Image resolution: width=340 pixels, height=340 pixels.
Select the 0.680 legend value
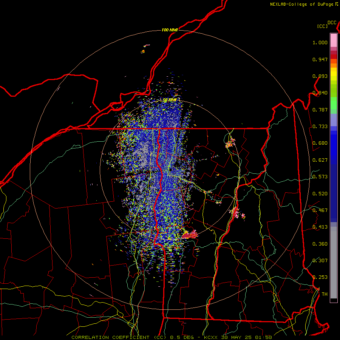pyautogui.click(x=320, y=143)
